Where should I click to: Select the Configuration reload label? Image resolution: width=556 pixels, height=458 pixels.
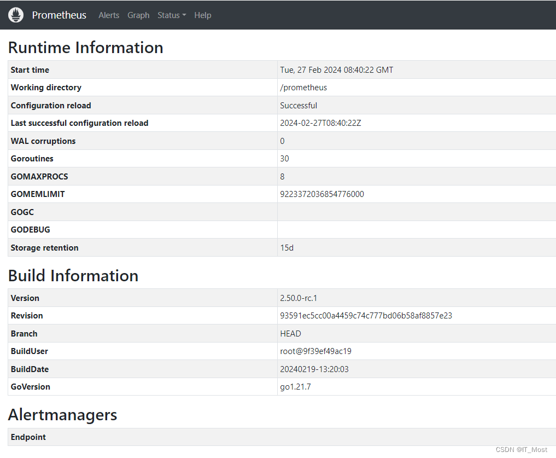51,106
